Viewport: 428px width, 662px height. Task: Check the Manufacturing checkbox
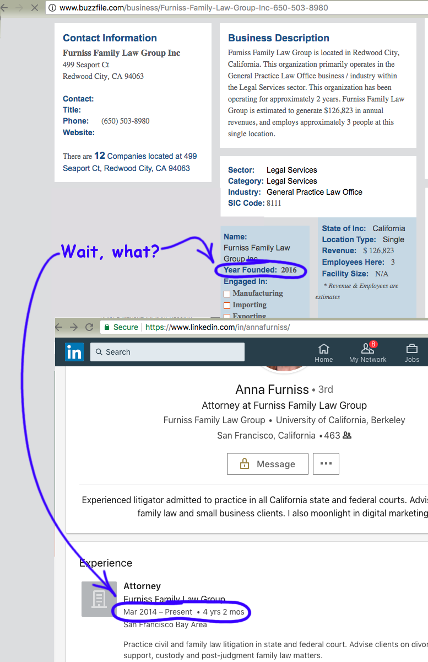[226, 293]
